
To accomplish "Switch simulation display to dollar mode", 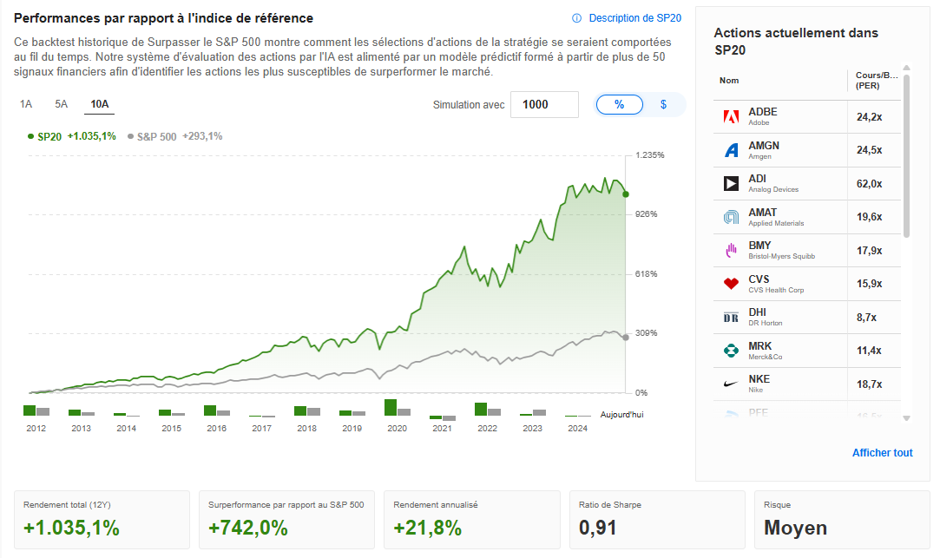I will tap(662, 104).
